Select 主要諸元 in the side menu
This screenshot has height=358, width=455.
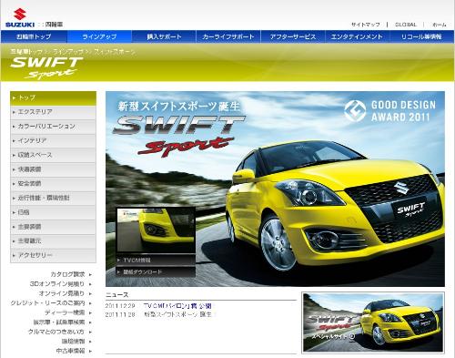point(53,241)
